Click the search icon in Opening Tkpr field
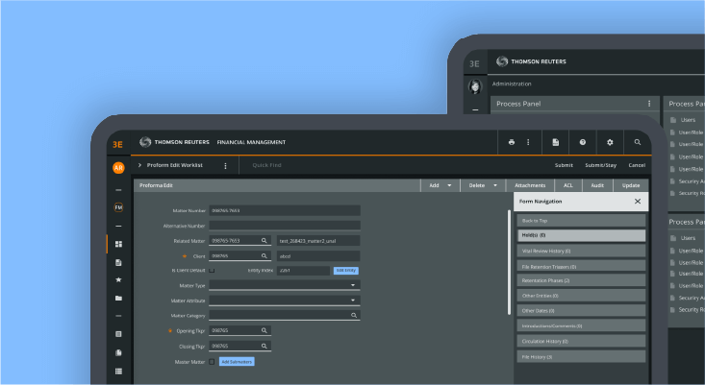The image size is (705, 385). pos(264,330)
